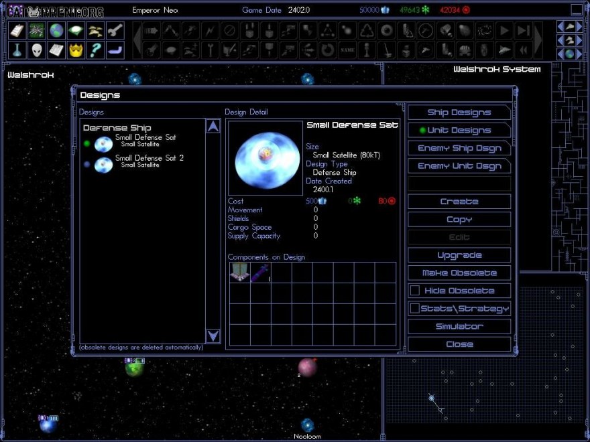Click the dimmed NAME rename icon

(347, 50)
